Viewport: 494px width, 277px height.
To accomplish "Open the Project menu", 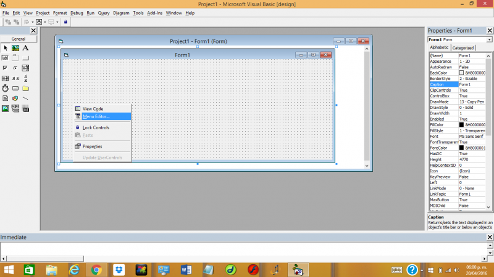I will pos(43,13).
